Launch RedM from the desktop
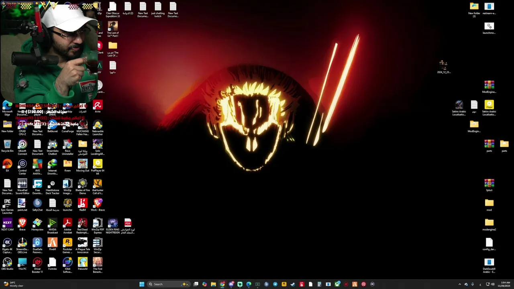Viewport: 514px width, 289px height. point(83,205)
